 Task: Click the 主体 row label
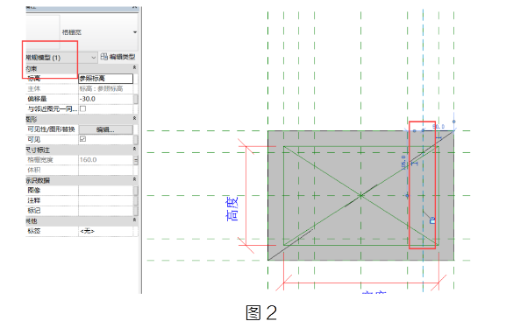coord(34,88)
